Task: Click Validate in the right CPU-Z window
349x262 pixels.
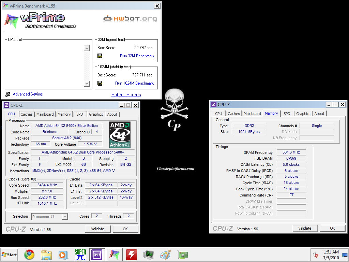Action: click(305, 228)
